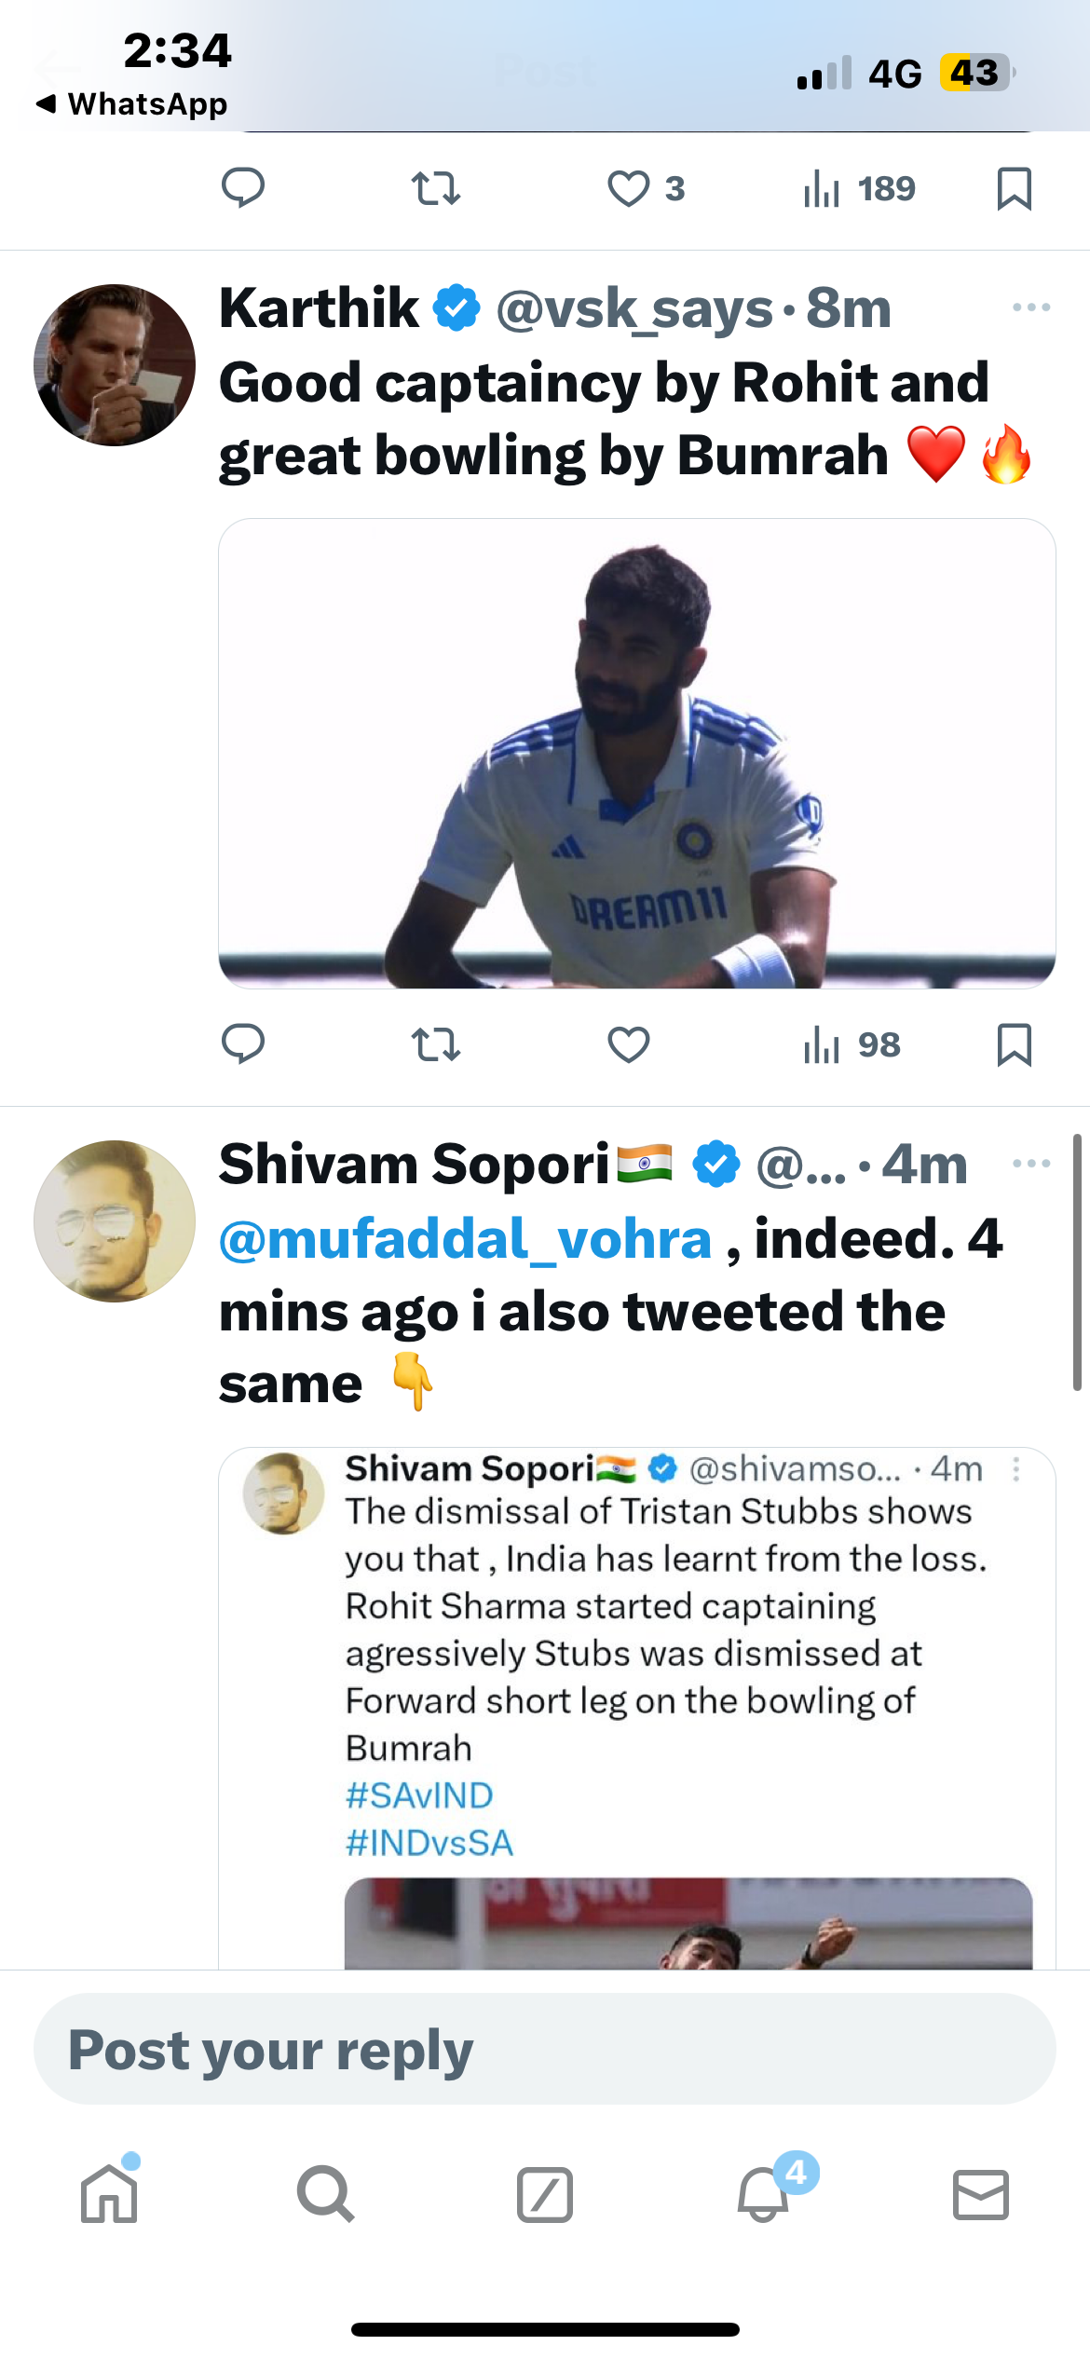Like the top post with 3 likes

click(x=647, y=189)
